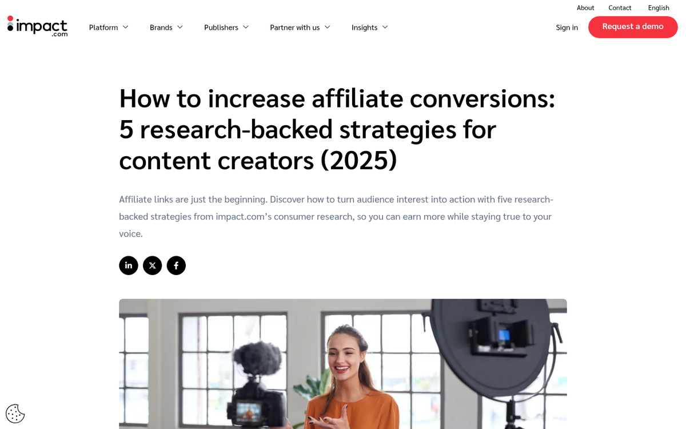Change language from English selector
The height and width of the screenshot is (429, 686).
pyautogui.click(x=659, y=7)
